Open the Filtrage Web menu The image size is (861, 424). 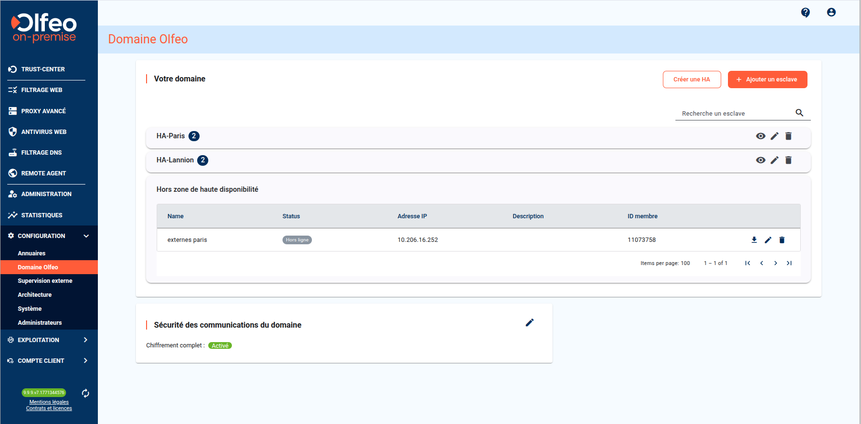click(41, 90)
